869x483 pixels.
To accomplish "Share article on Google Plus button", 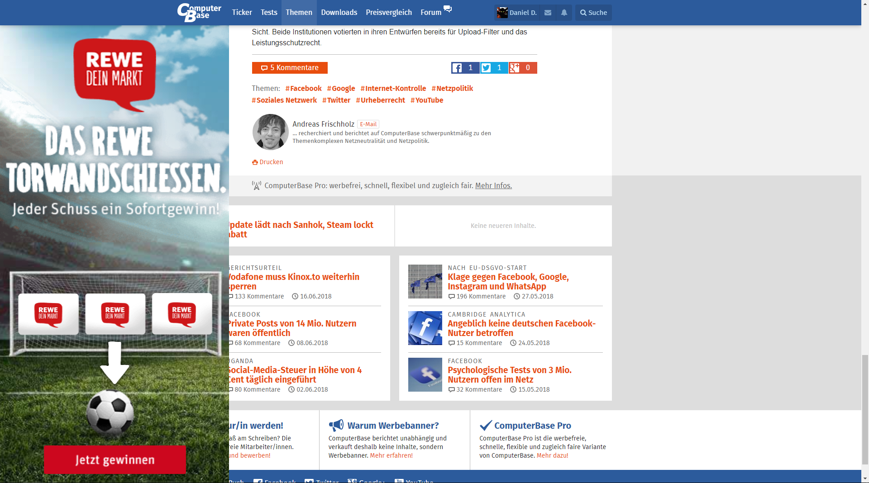I will pos(523,68).
